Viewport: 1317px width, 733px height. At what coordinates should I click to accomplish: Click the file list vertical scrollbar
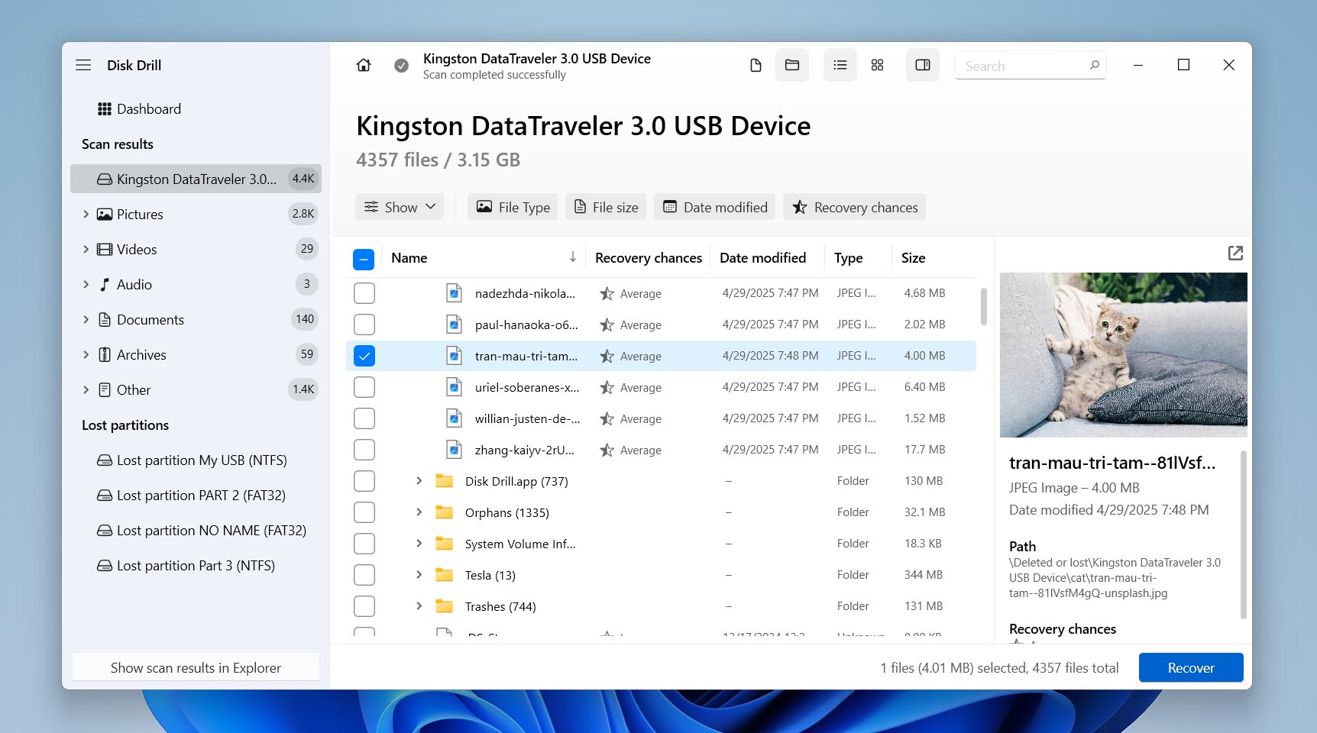(983, 307)
